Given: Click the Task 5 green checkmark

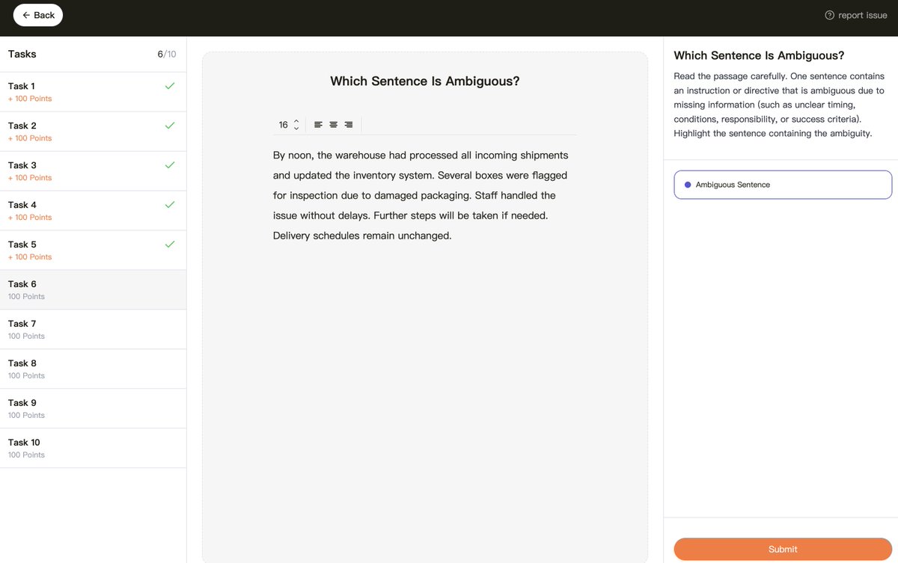Looking at the screenshot, I should click(x=170, y=244).
